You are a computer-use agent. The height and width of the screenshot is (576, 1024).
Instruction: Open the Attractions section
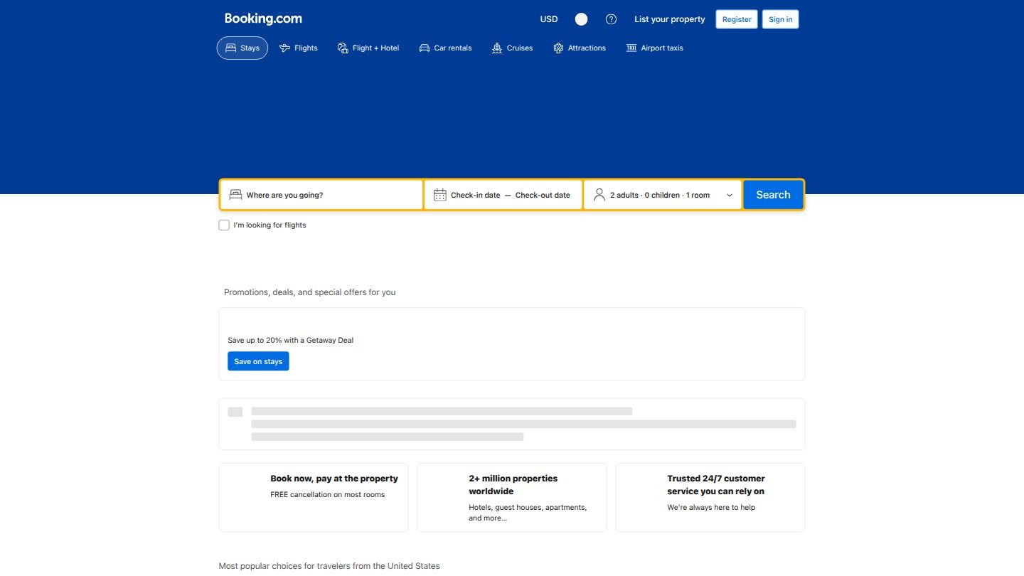click(x=580, y=48)
